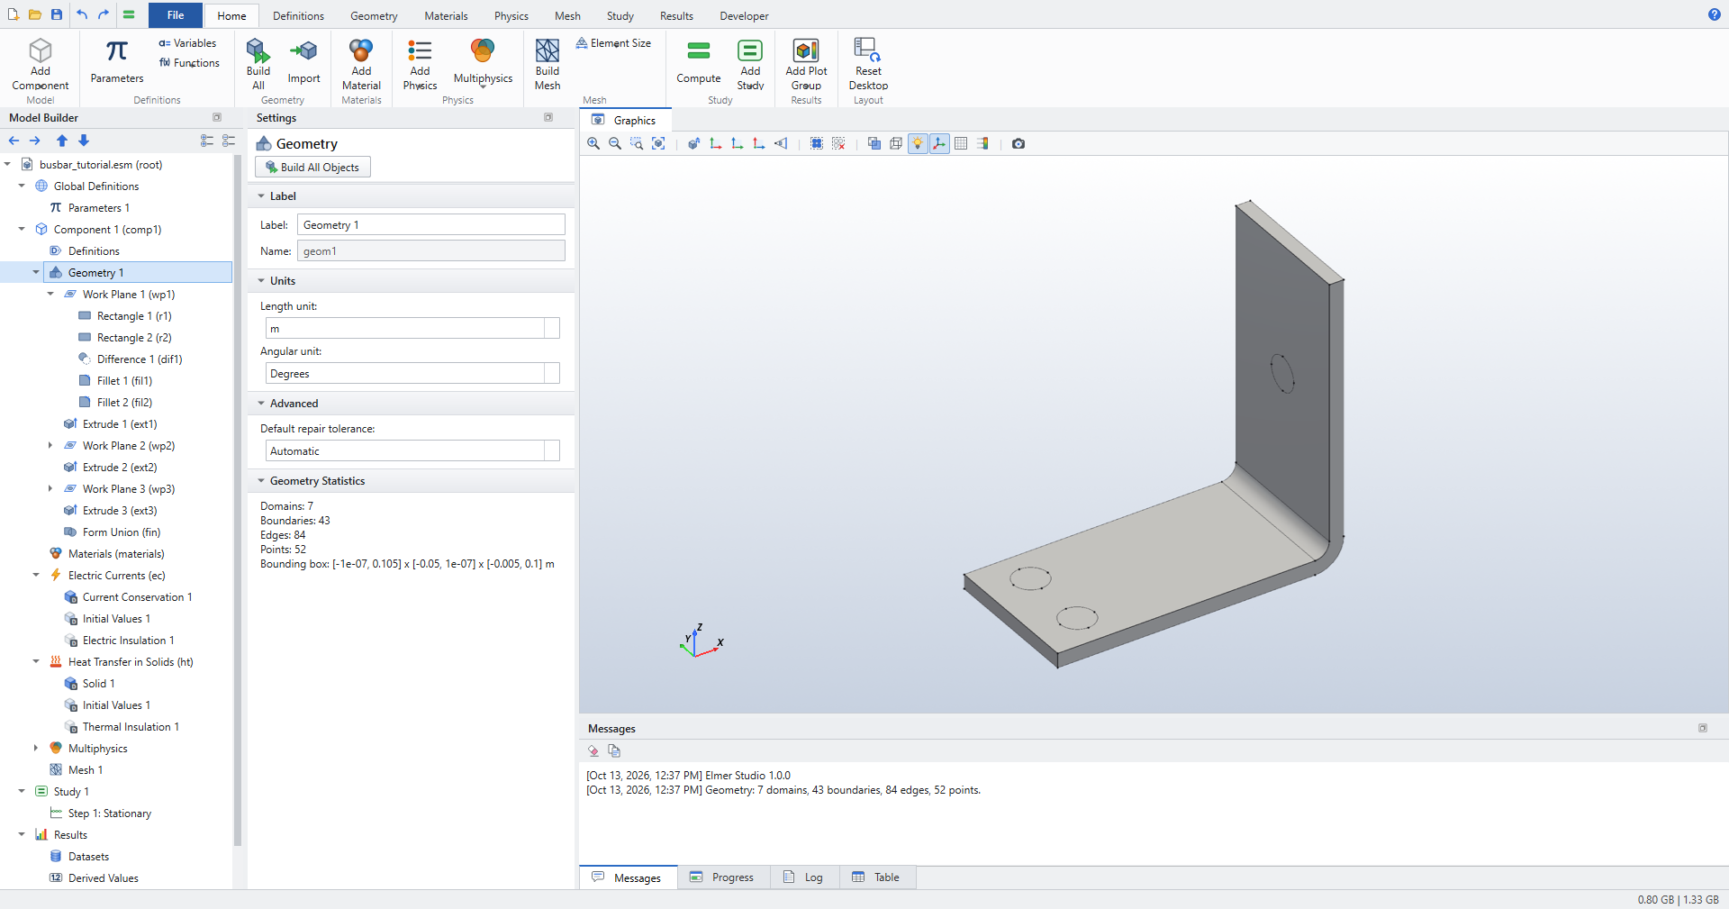Click the Select All icon in Graphics toolbar
The width and height of the screenshot is (1729, 909).
click(817, 143)
